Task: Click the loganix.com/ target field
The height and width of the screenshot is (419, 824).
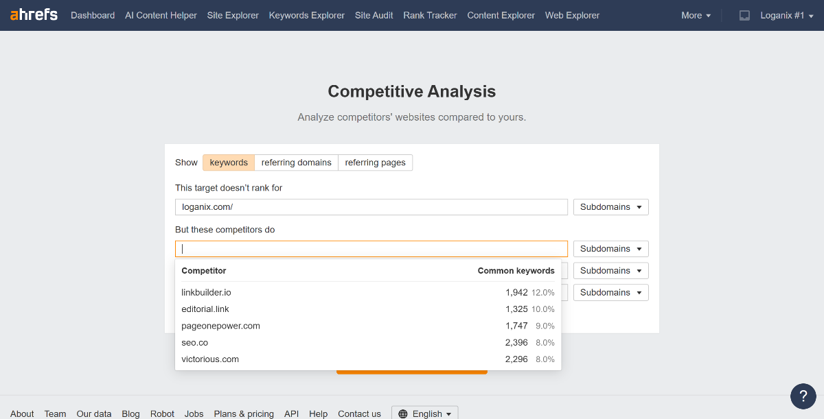Action: point(371,207)
